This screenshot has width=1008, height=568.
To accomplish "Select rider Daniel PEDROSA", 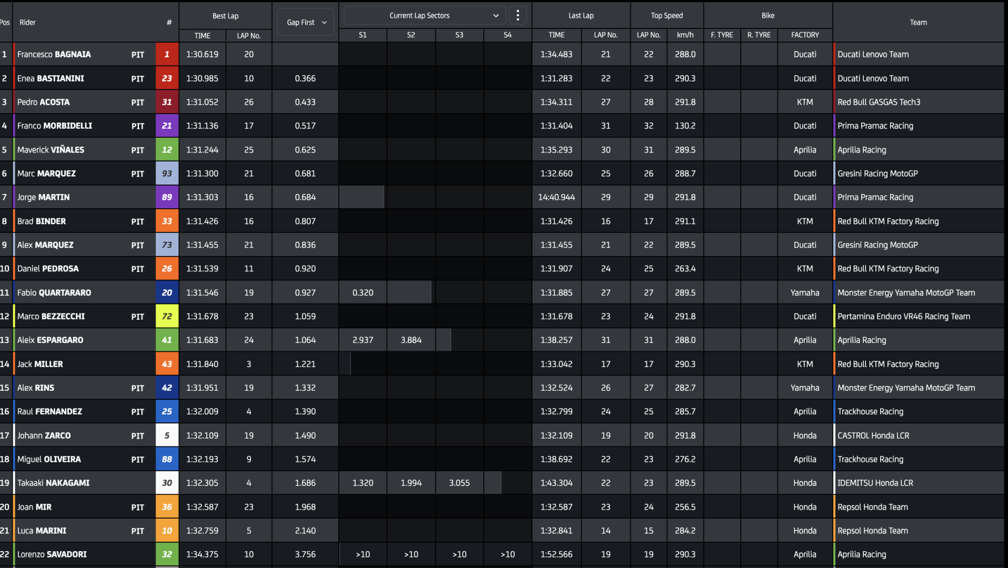I will 48,269.
